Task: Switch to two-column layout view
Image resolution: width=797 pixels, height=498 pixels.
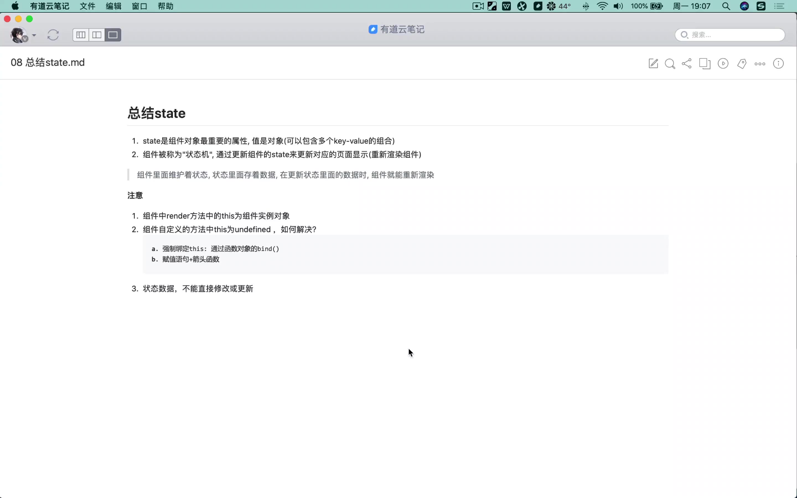Action: point(97,35)
